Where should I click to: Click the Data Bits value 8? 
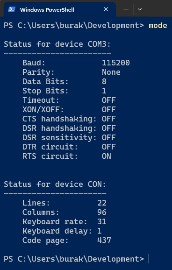point(104,81)
